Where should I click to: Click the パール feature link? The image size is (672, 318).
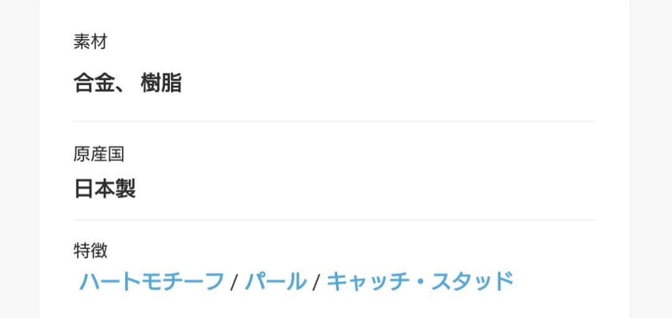(275, 281)
